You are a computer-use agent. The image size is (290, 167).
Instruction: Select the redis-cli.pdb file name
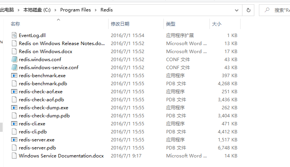(x=33, y=131)
